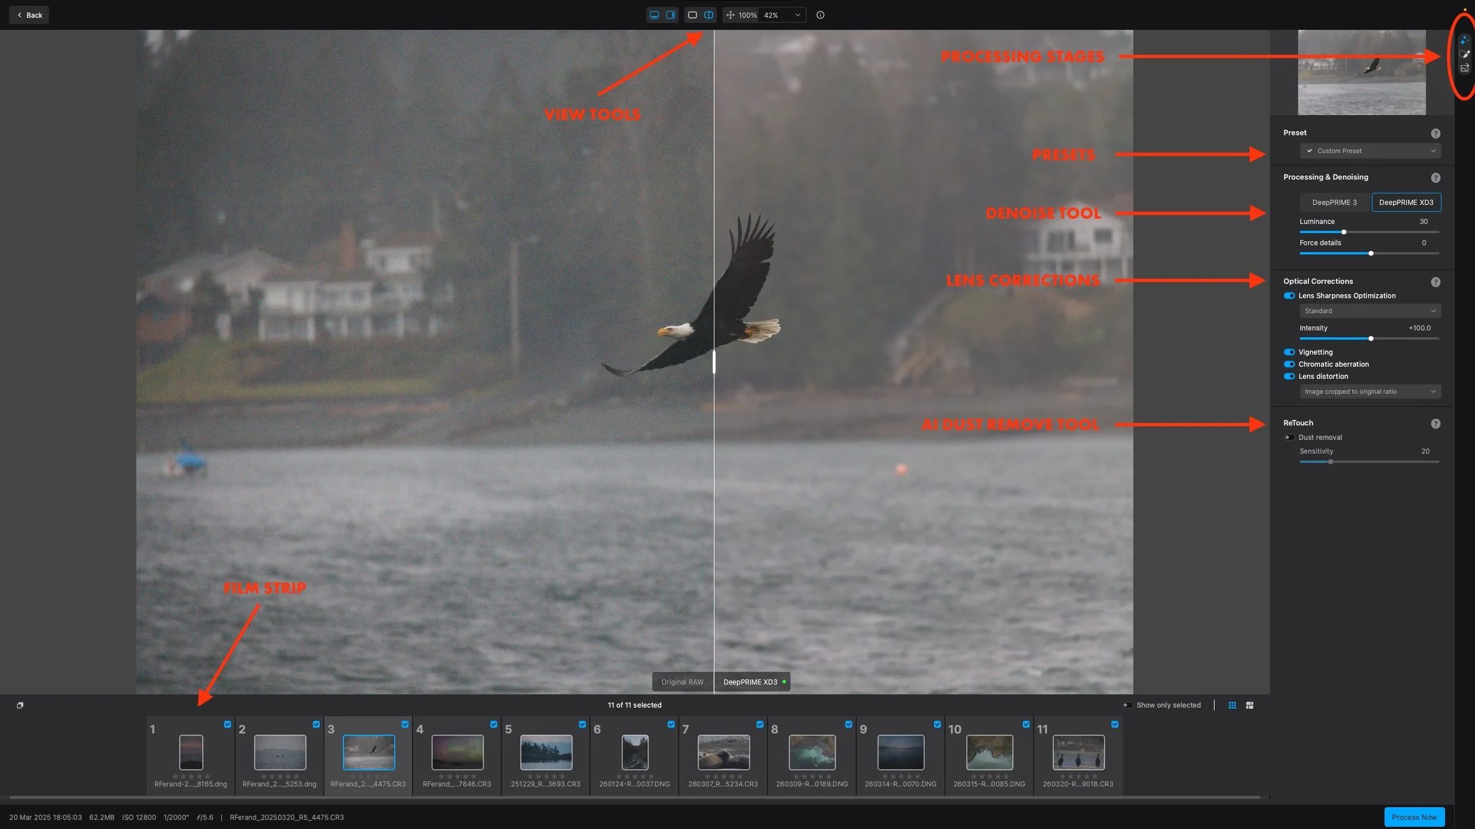This screenshot has width=1475, height=829.
Task: Click the info icon in the top toolbar
Action: pos(820,15)
